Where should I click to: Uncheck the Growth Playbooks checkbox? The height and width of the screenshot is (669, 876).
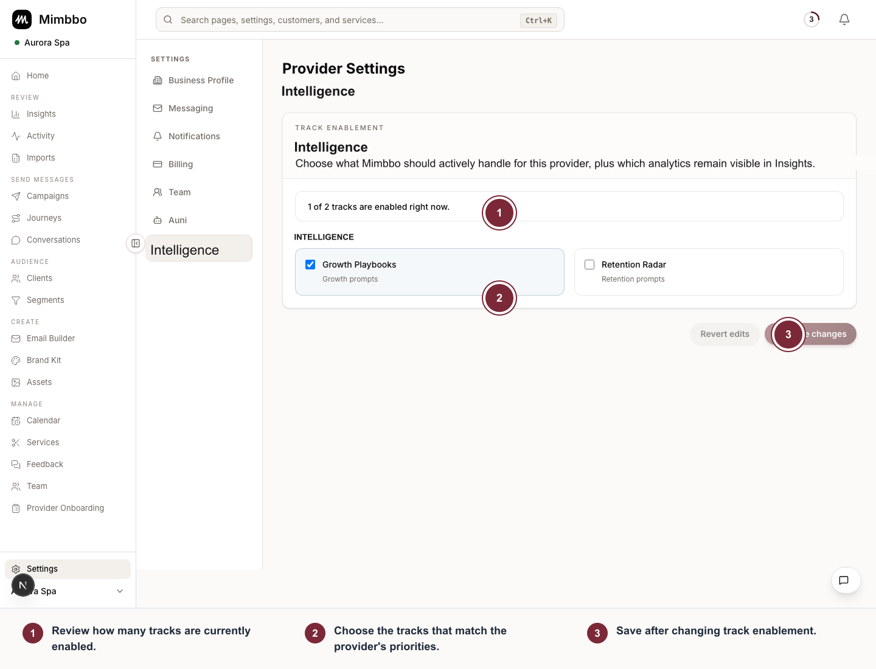pyautogui.click(x=310, y=265)
